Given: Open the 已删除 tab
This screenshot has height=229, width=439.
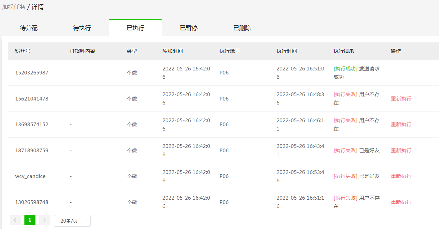Looking at the screenshot, I should click(242, 28).
